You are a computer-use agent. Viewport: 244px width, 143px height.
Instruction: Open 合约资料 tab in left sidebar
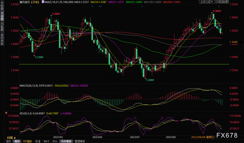click(2, 39)
